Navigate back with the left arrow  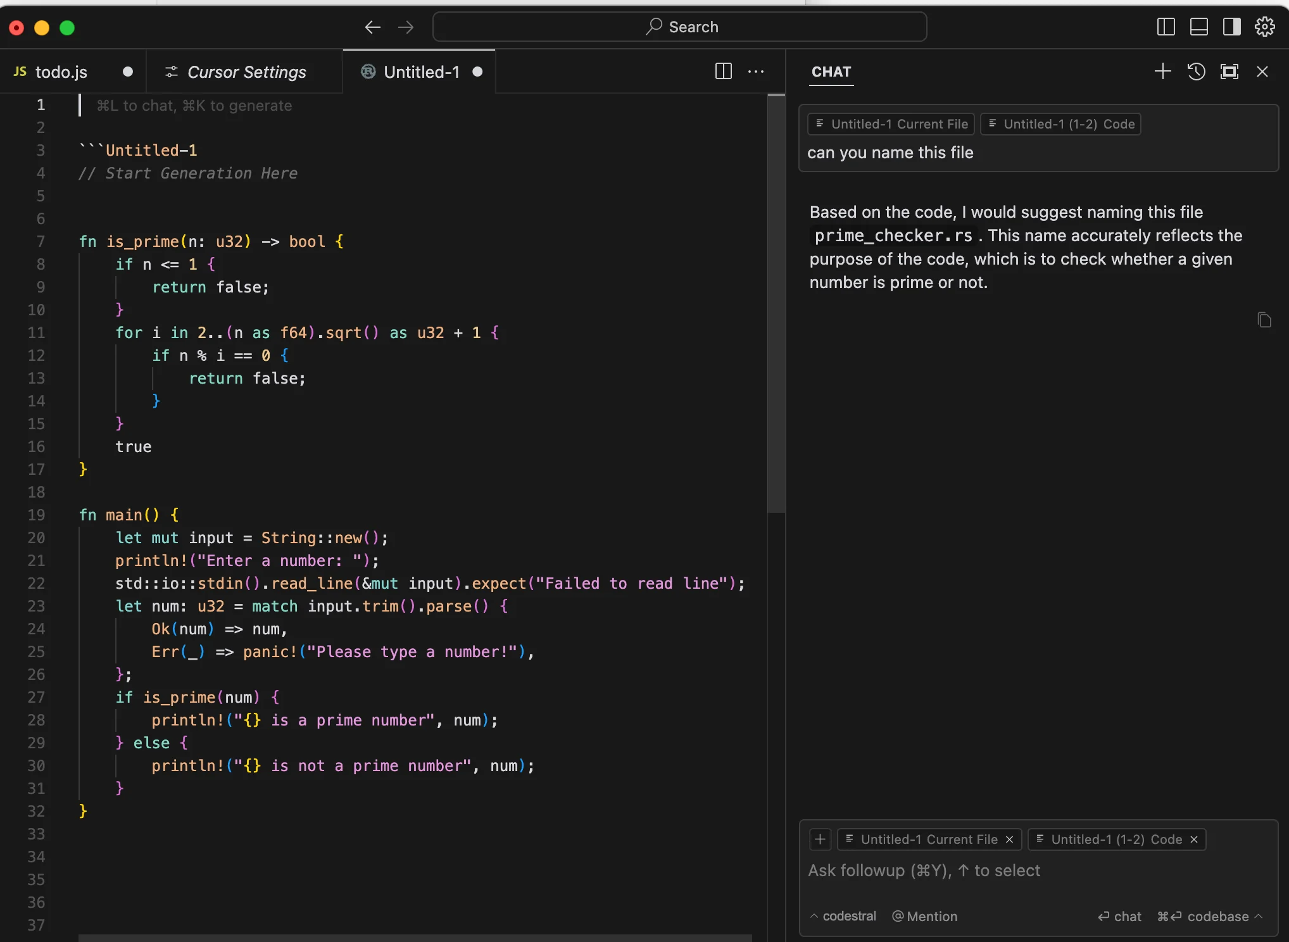coord(372,27)
